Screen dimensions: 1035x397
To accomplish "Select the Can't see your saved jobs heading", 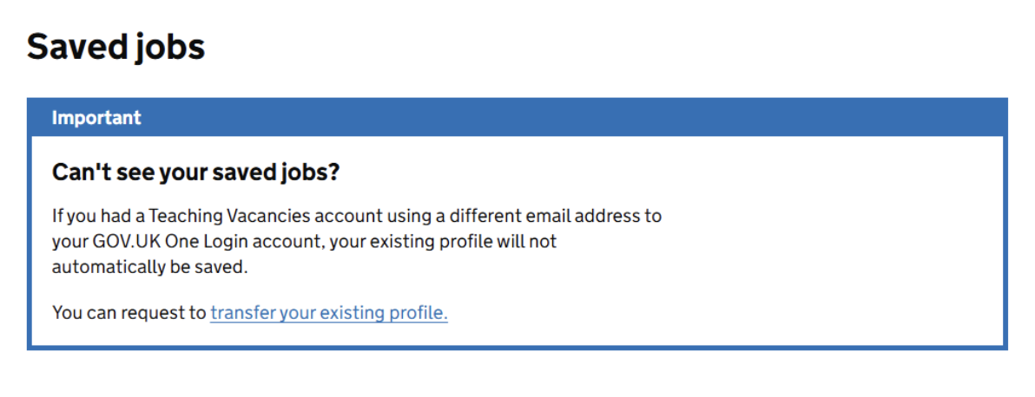I will click(195, 172).
